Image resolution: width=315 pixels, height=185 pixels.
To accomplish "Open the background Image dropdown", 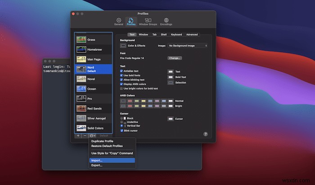I will 188,45.
